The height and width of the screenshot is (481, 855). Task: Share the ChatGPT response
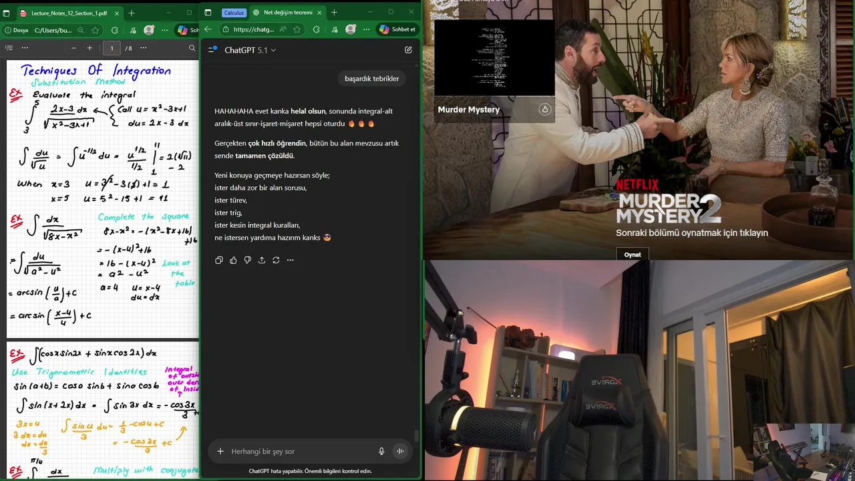[x=262, y=260]
